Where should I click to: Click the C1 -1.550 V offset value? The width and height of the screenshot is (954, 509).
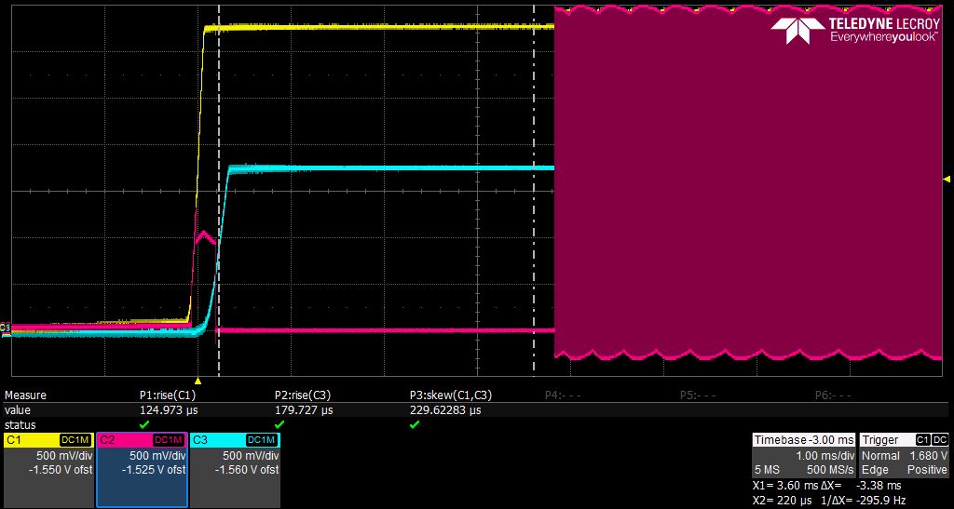[x=60, y=470]
